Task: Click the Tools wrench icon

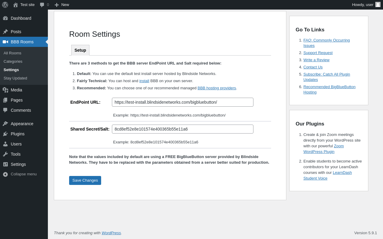Action: [x=5, y=154]
